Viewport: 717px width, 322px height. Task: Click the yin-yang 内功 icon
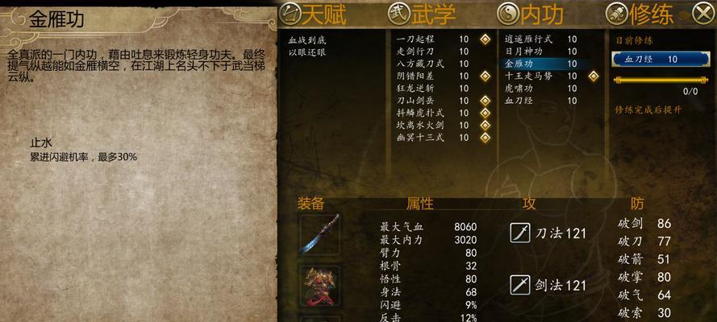[508, 14]
